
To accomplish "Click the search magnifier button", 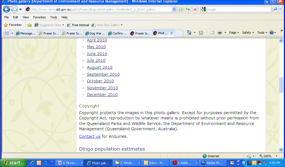I will (x=275, y=9).
